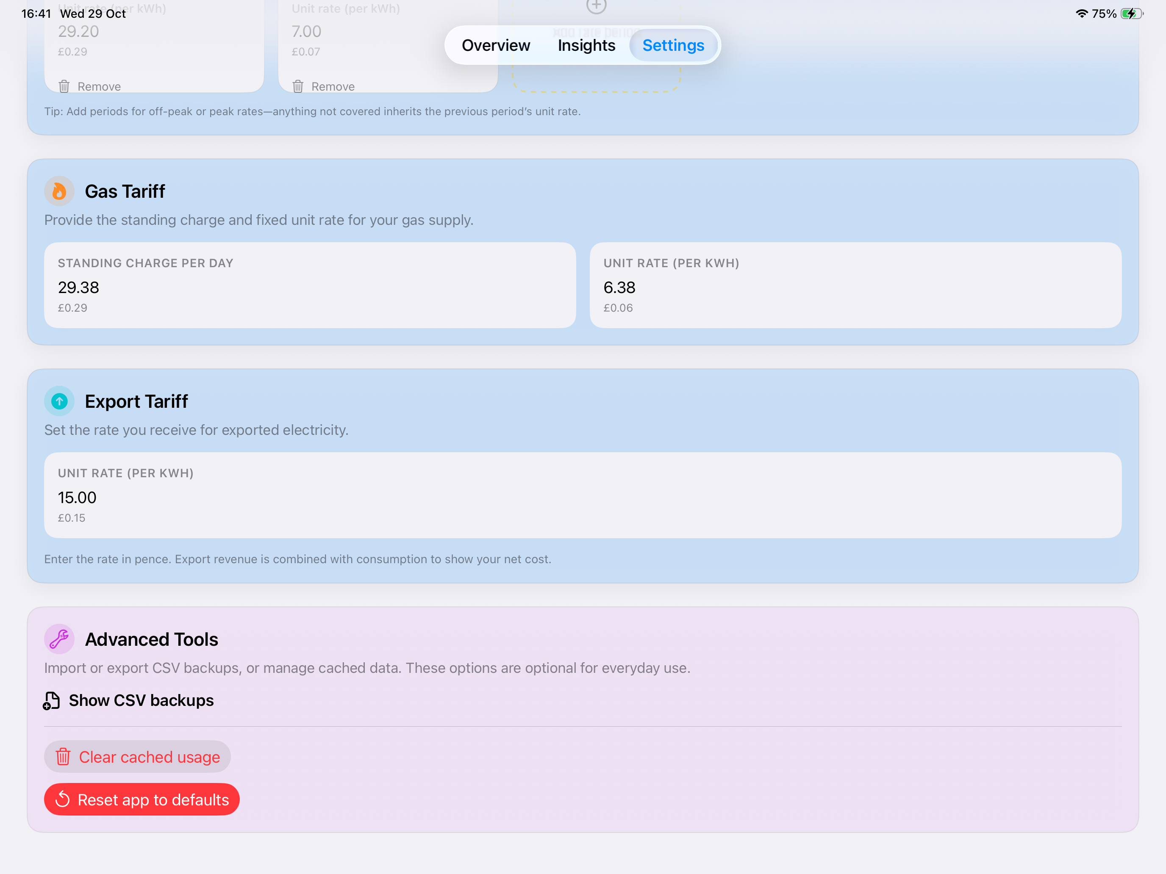The image size is (1166, 874).
Task: Select the Settings tab
Action: pyautogui.click(x=673, y=45)
